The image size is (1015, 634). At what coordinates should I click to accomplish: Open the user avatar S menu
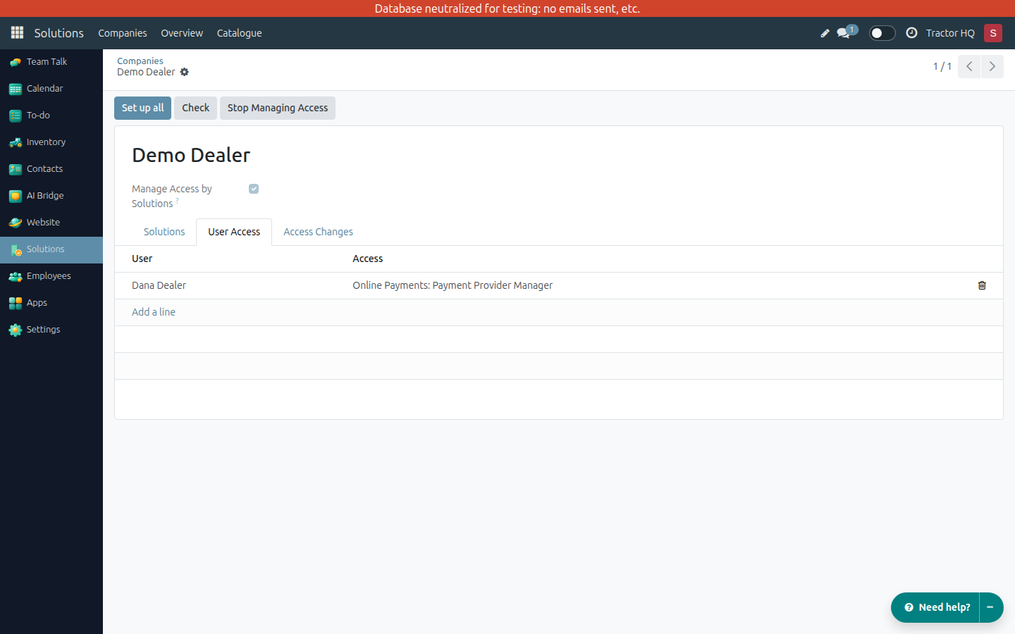point(993,33)
